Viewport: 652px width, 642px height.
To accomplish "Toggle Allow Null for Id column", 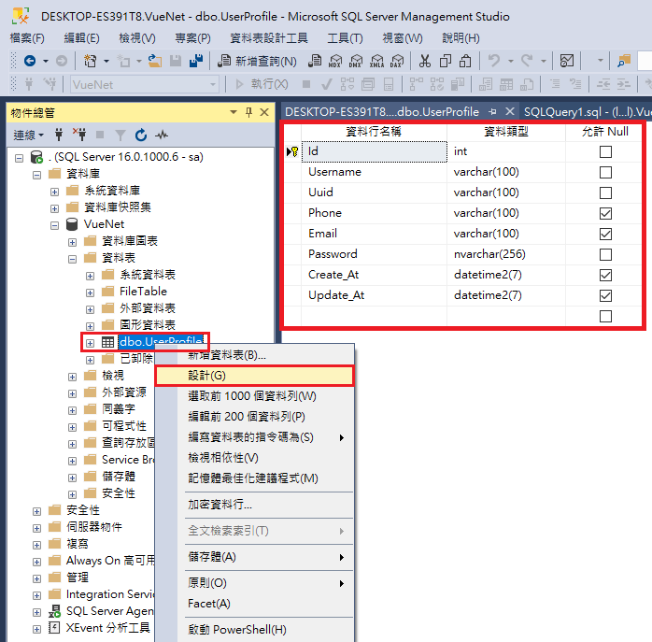I will point(605,152).
